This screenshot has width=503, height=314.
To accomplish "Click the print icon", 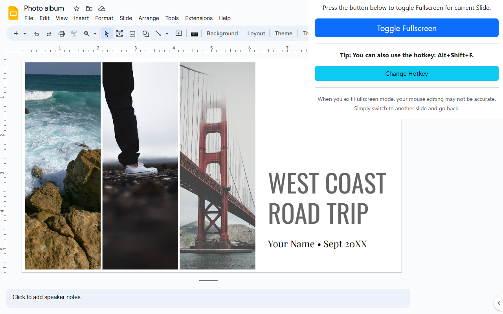I will click(61, 34).
